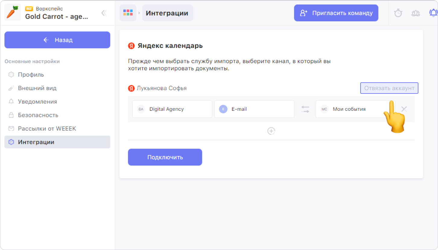Remove mapping row with X icon
The height and width of the screenshot is (250, 438).
pos(404,109)
